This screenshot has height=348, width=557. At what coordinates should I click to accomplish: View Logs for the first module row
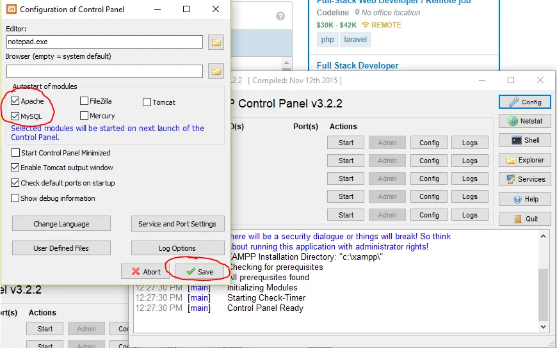[470, 143]
